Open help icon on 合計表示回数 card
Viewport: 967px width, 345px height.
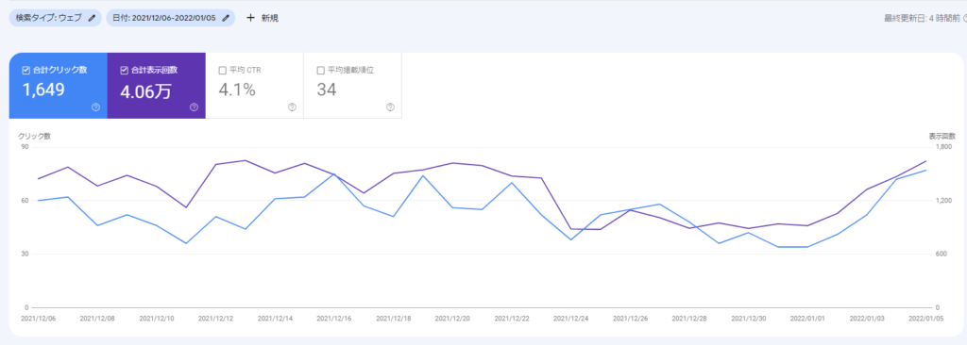coord(194,107)
